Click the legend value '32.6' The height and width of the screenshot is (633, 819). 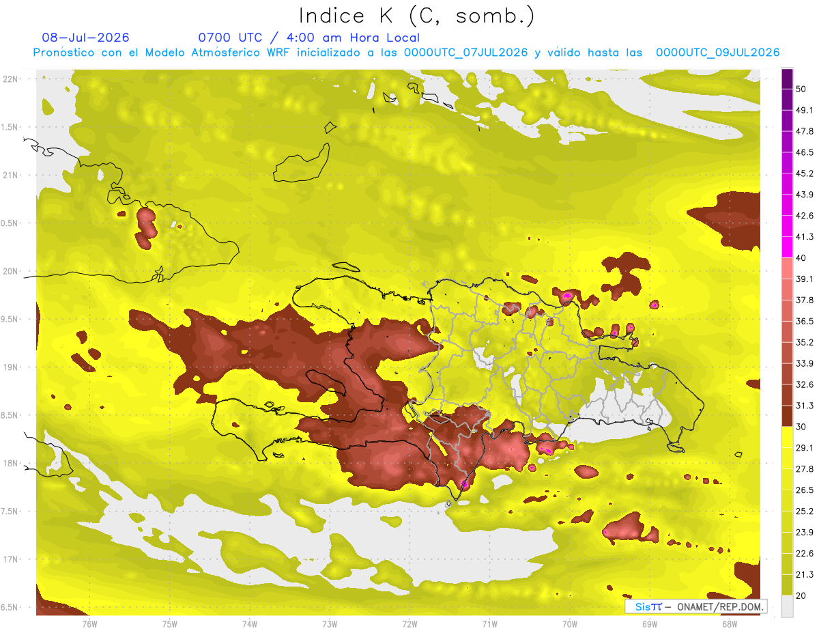[x=805, y=384]
